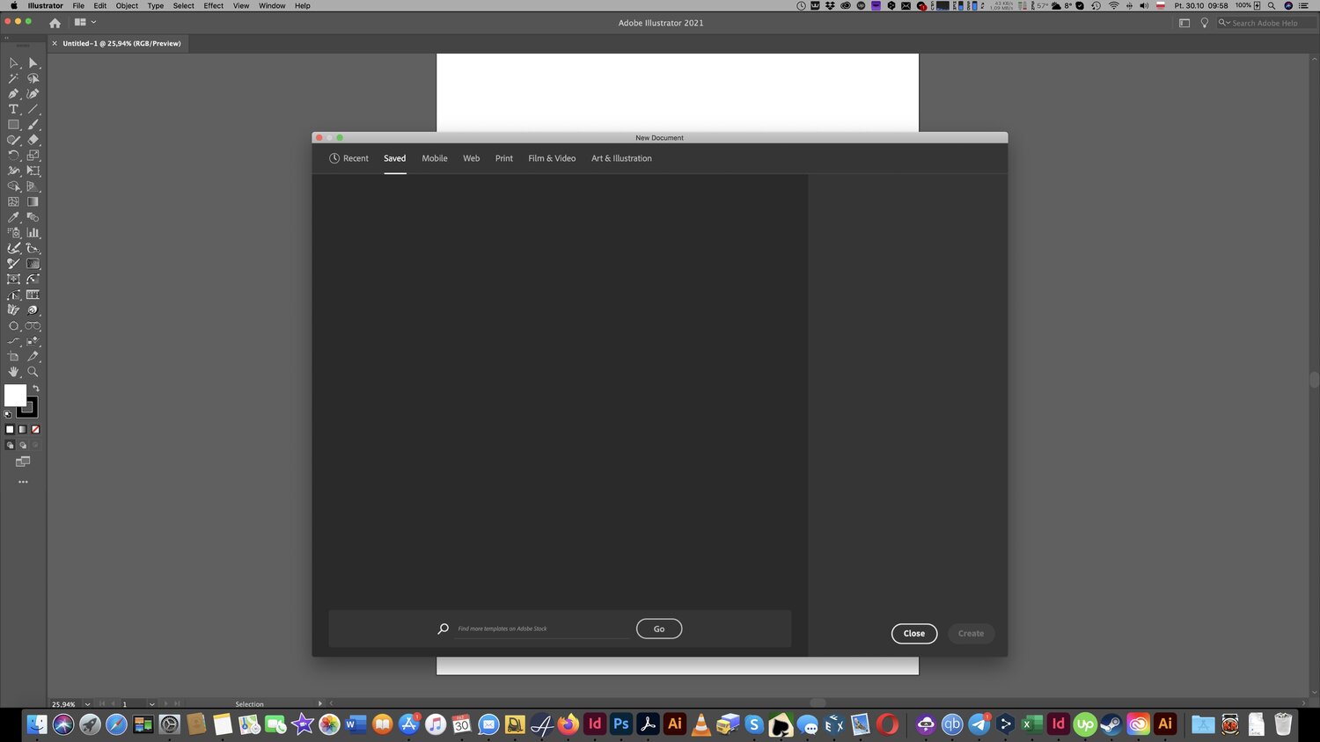This screenshot has height=742, width=1320.
Task: Open the Arrange Documents dropdown
Action: (x=85, y=23)
